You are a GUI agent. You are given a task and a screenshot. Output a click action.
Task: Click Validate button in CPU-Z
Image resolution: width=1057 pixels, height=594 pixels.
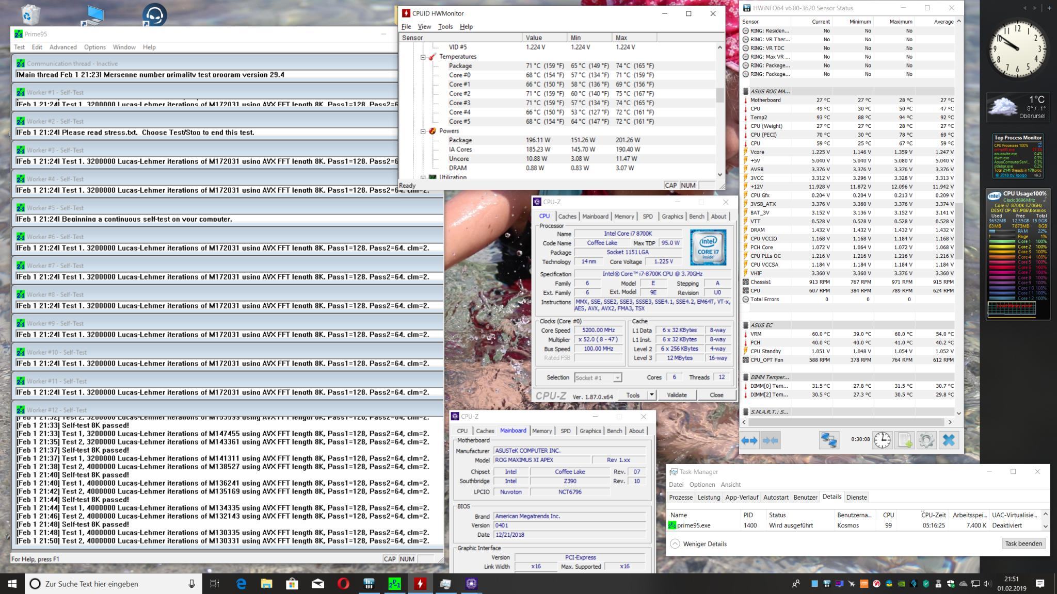coord(676,395)
